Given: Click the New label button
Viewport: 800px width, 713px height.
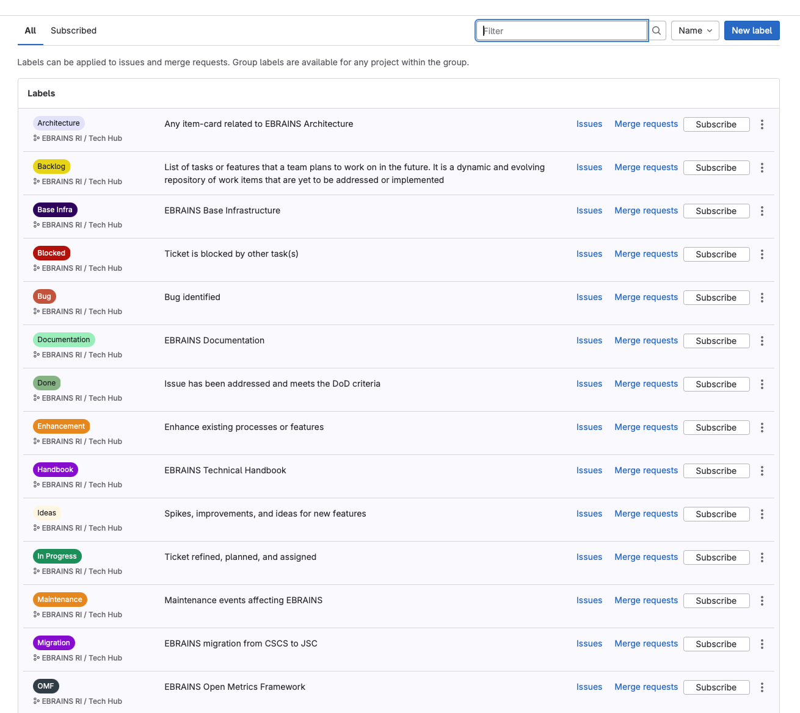Looking at the screenshot, I should 751,30.
